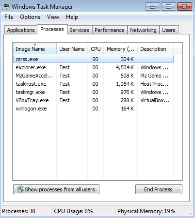Maximize the Task Manager window
Screen dimensions: 195x218
tap(168, 7)
